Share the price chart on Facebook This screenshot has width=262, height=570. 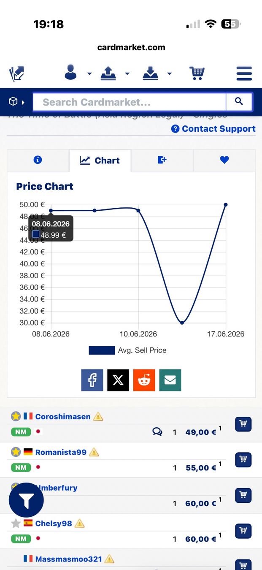pyautogui.click(x=92, y=380)
